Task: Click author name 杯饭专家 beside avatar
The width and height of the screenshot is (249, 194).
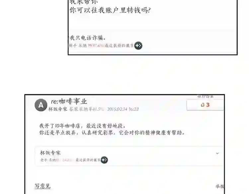Action: 58,109
